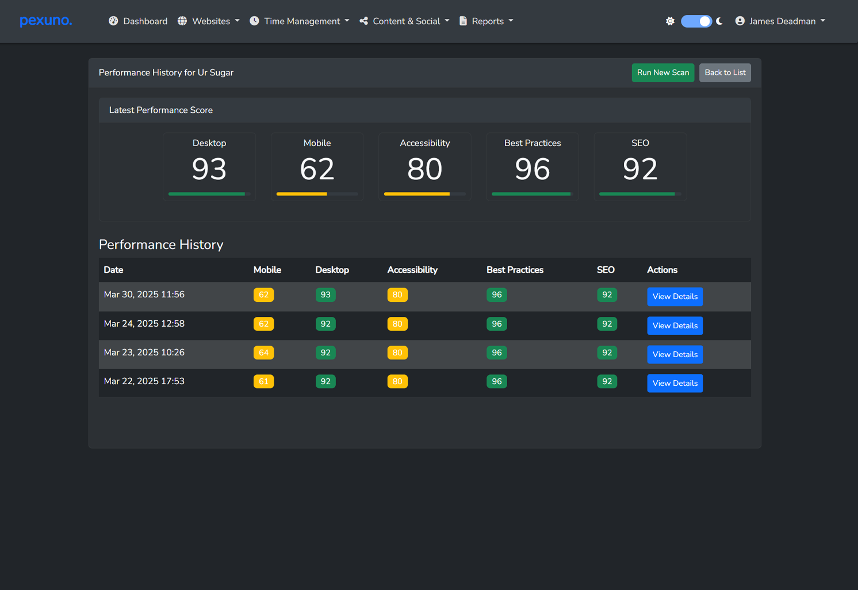Click the Date column header
The height and width of the screenshot is (590, 858).
tap(114, 270)
